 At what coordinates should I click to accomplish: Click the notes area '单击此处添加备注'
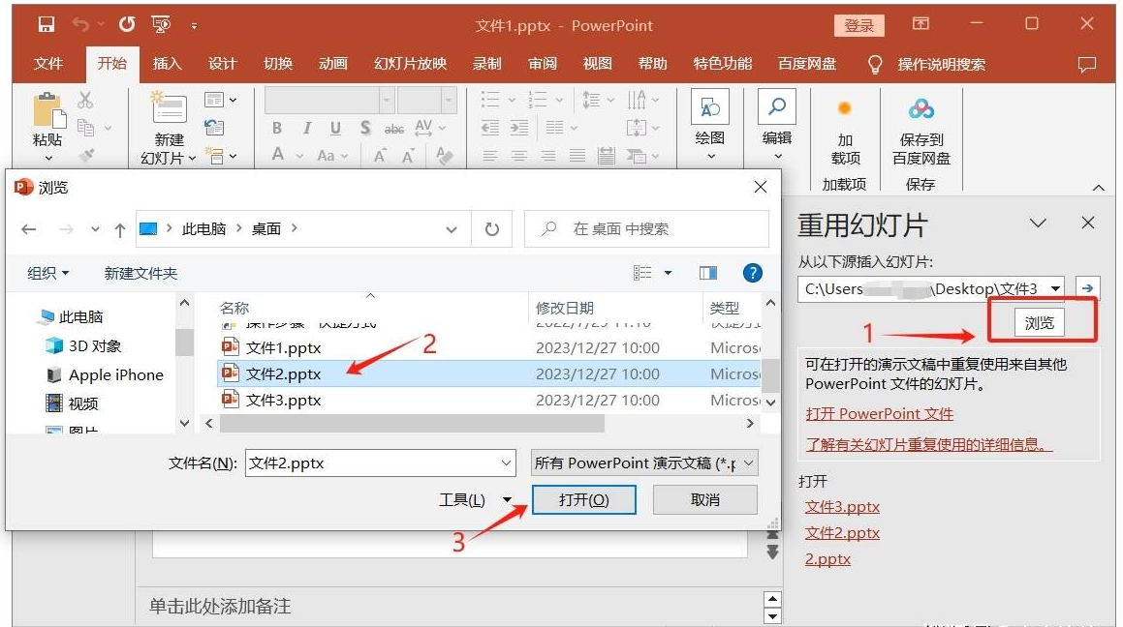pos(220,607)
